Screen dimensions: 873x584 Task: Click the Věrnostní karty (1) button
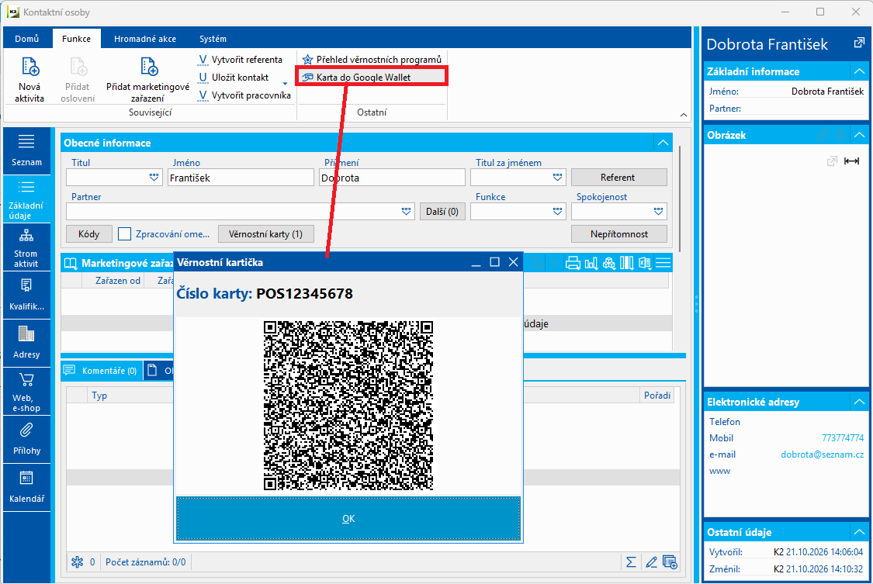[x=266, y=234]
